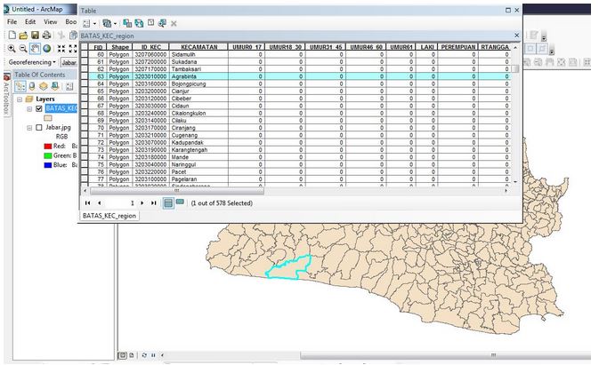The height and width of the screenshot is (365, 599).
Task: Switch to List By Source view
Action: pyautogui.click(x=32, y=86)
